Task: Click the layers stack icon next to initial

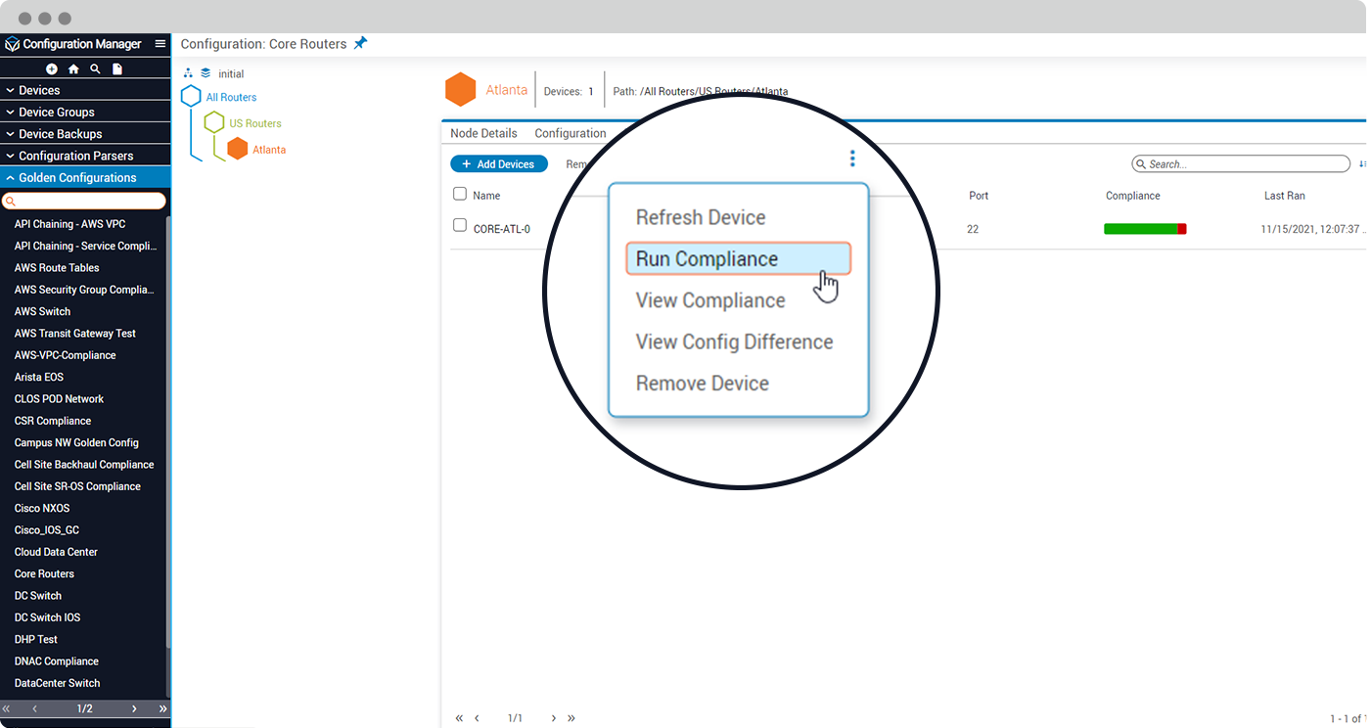Action: point(206,73)
